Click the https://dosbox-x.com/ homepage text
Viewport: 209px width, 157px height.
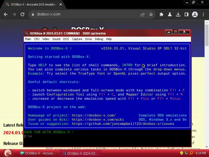pos(94,115)
